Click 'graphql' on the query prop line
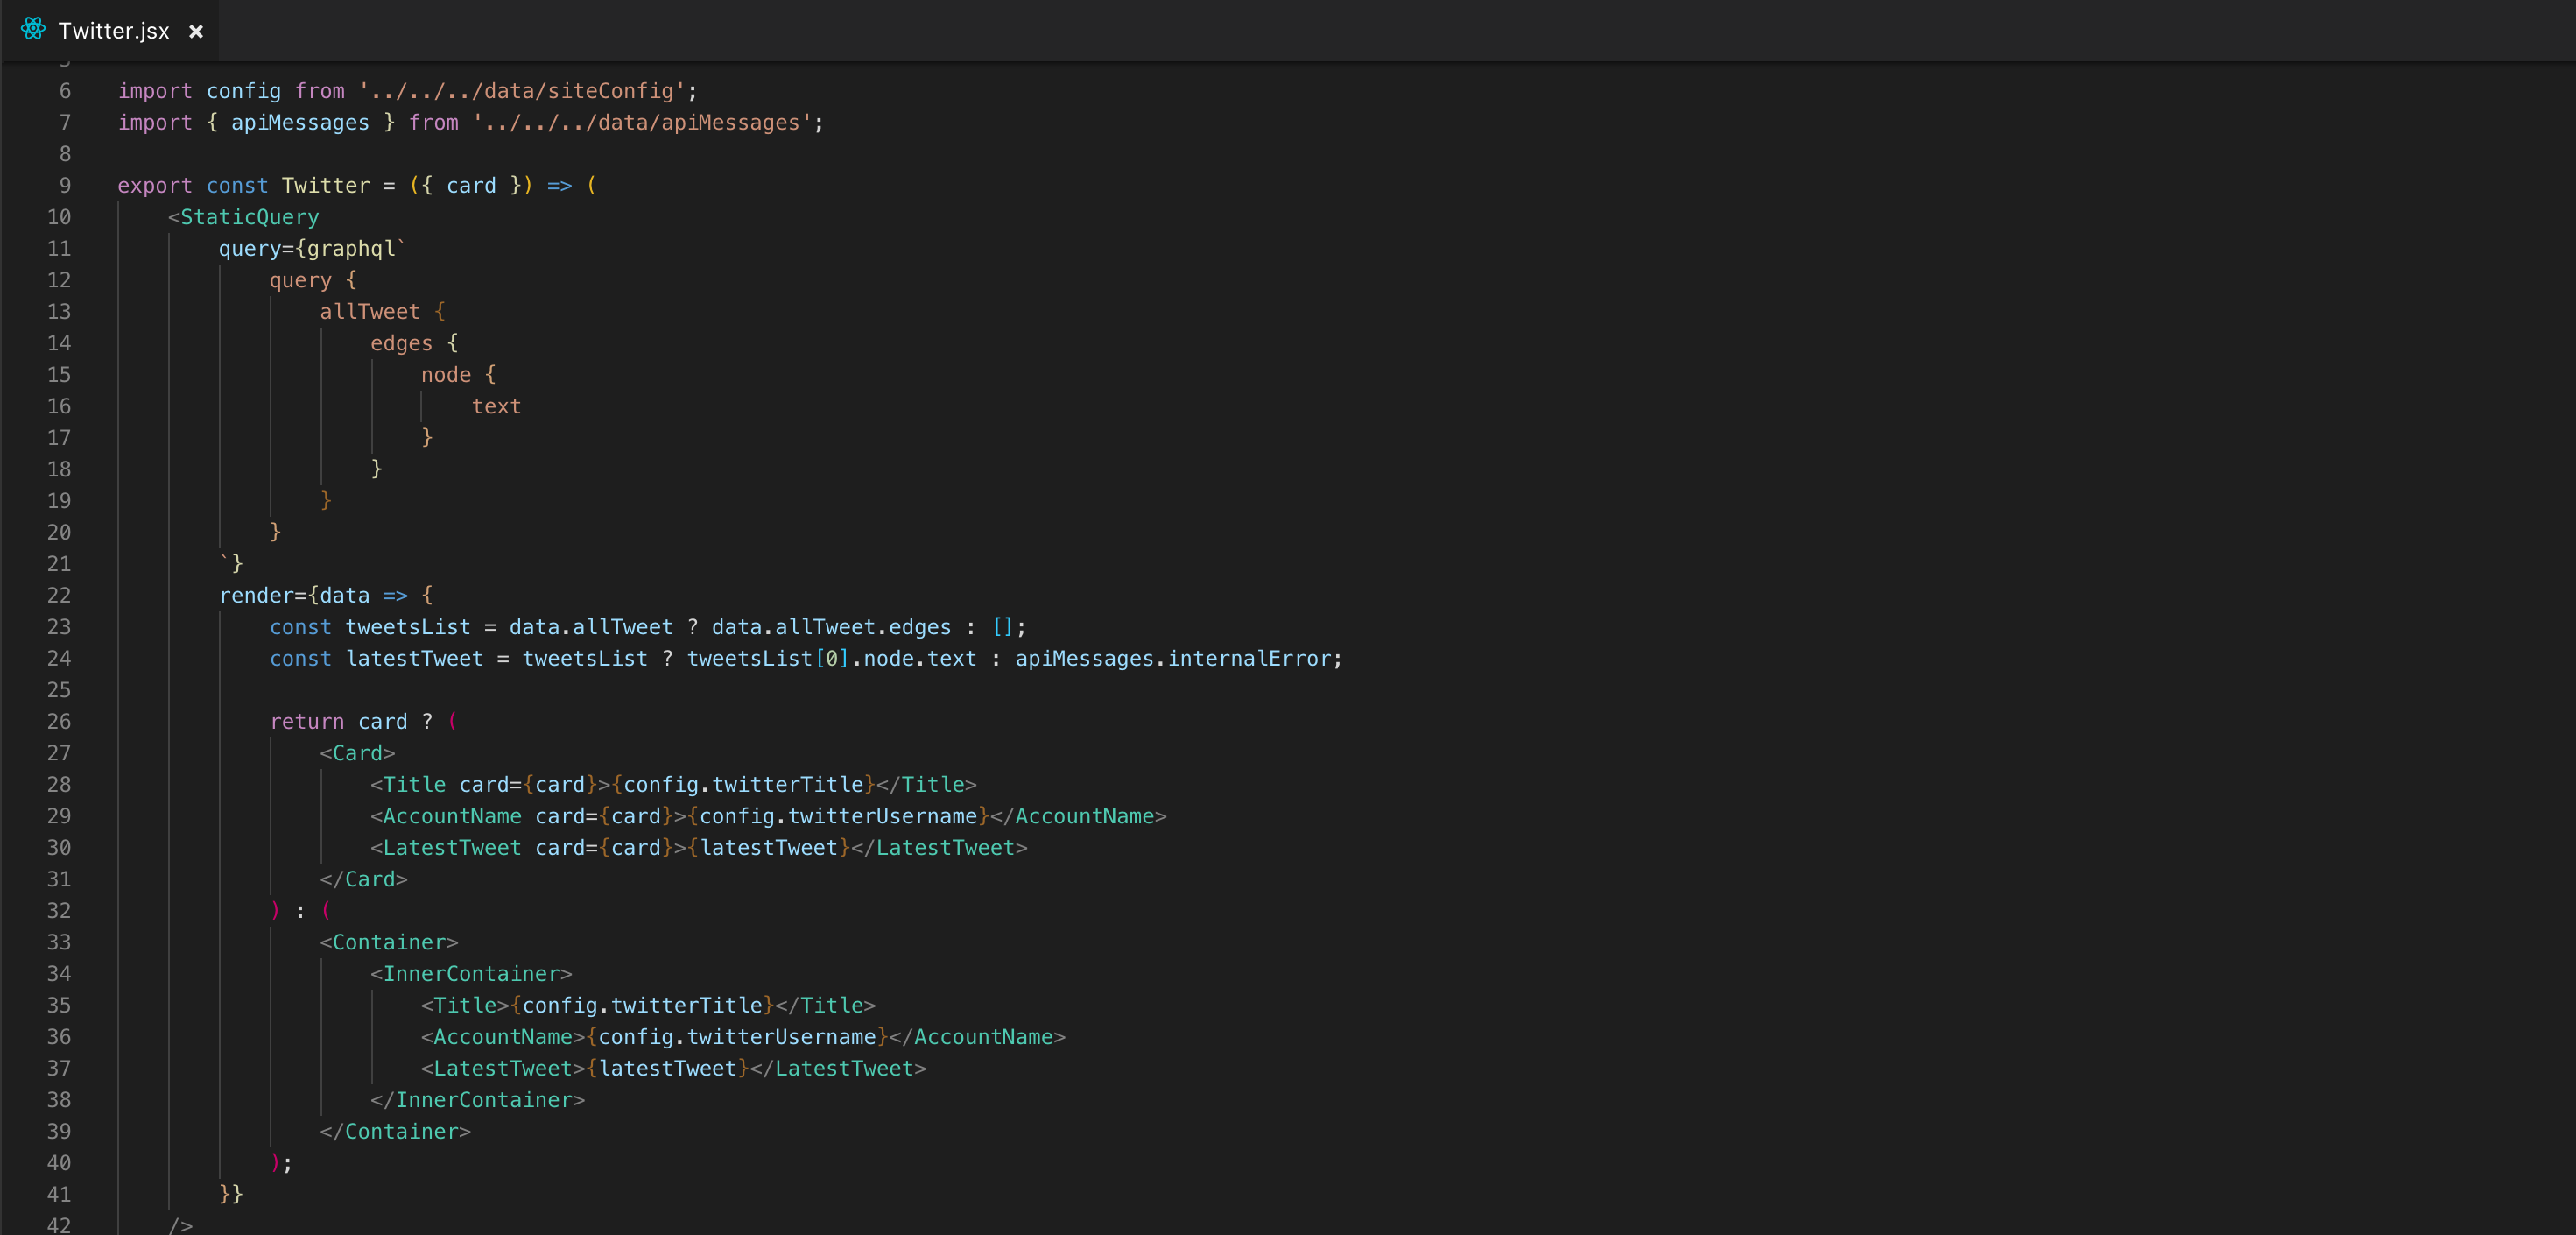The height and width of the screenshot is (1235, 2576). (x=351, y=249)
